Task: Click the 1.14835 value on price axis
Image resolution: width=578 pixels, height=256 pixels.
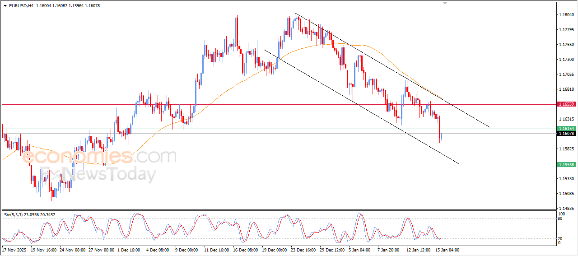Action: 566,209
